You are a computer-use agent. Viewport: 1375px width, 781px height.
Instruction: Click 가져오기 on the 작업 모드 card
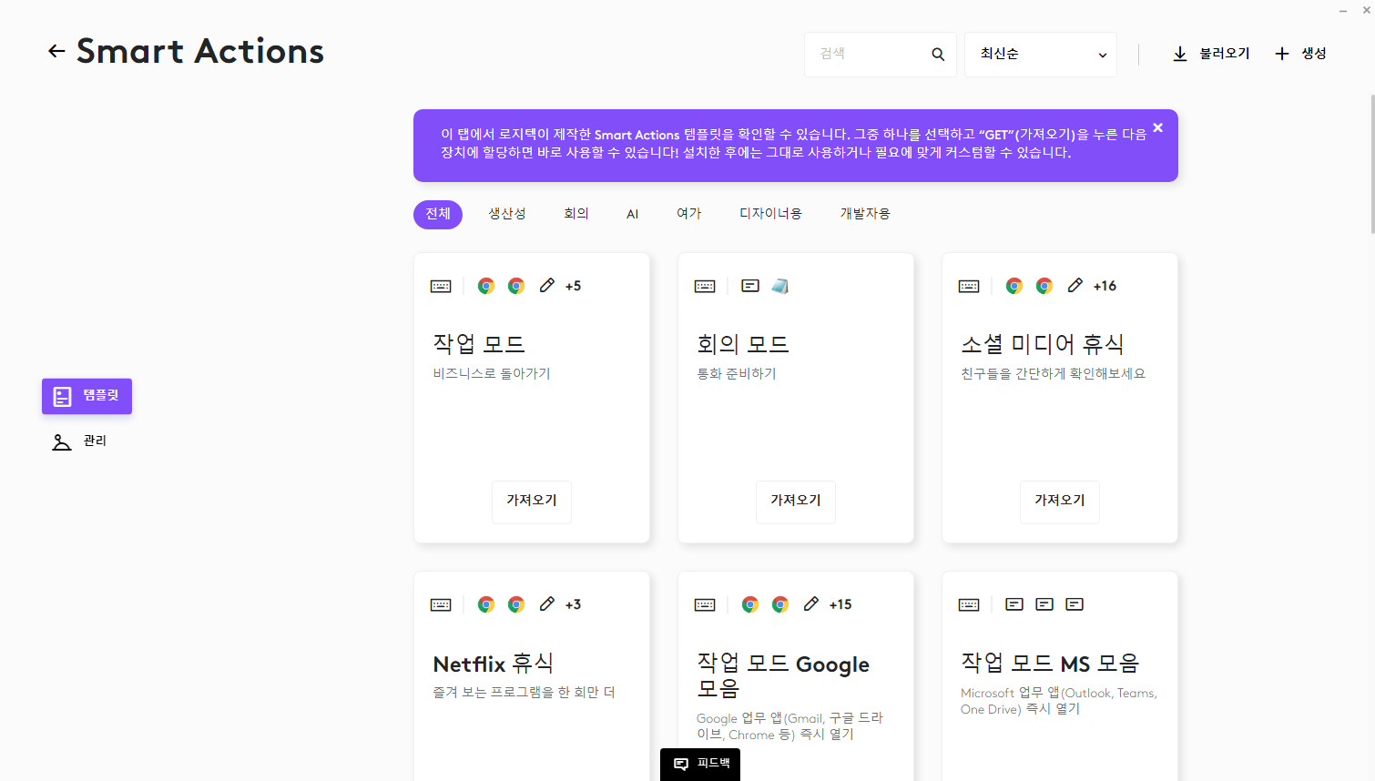(x=532, y=502)
